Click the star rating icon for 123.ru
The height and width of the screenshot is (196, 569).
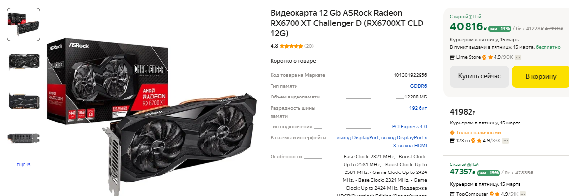coord(479,141)
